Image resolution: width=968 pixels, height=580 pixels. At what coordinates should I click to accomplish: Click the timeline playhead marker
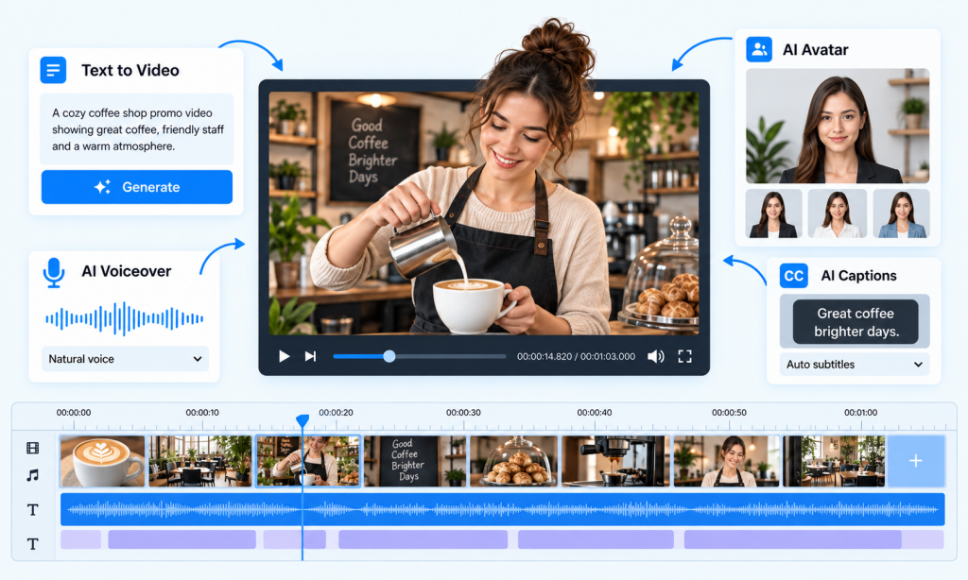coord(302,420)
